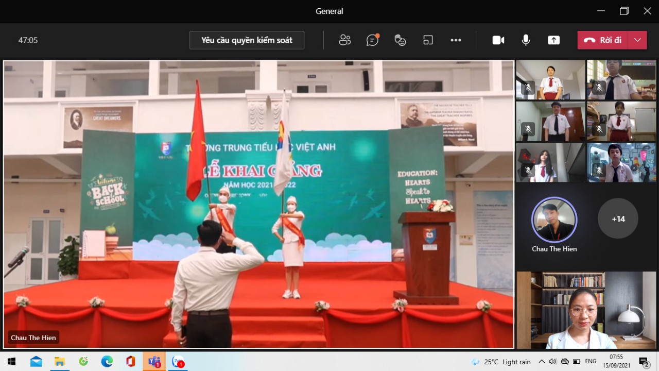The height and width of the screenshot is (371, 659).
Task: Select the participant in the colorful decorated room
Action: pos(621,163)
